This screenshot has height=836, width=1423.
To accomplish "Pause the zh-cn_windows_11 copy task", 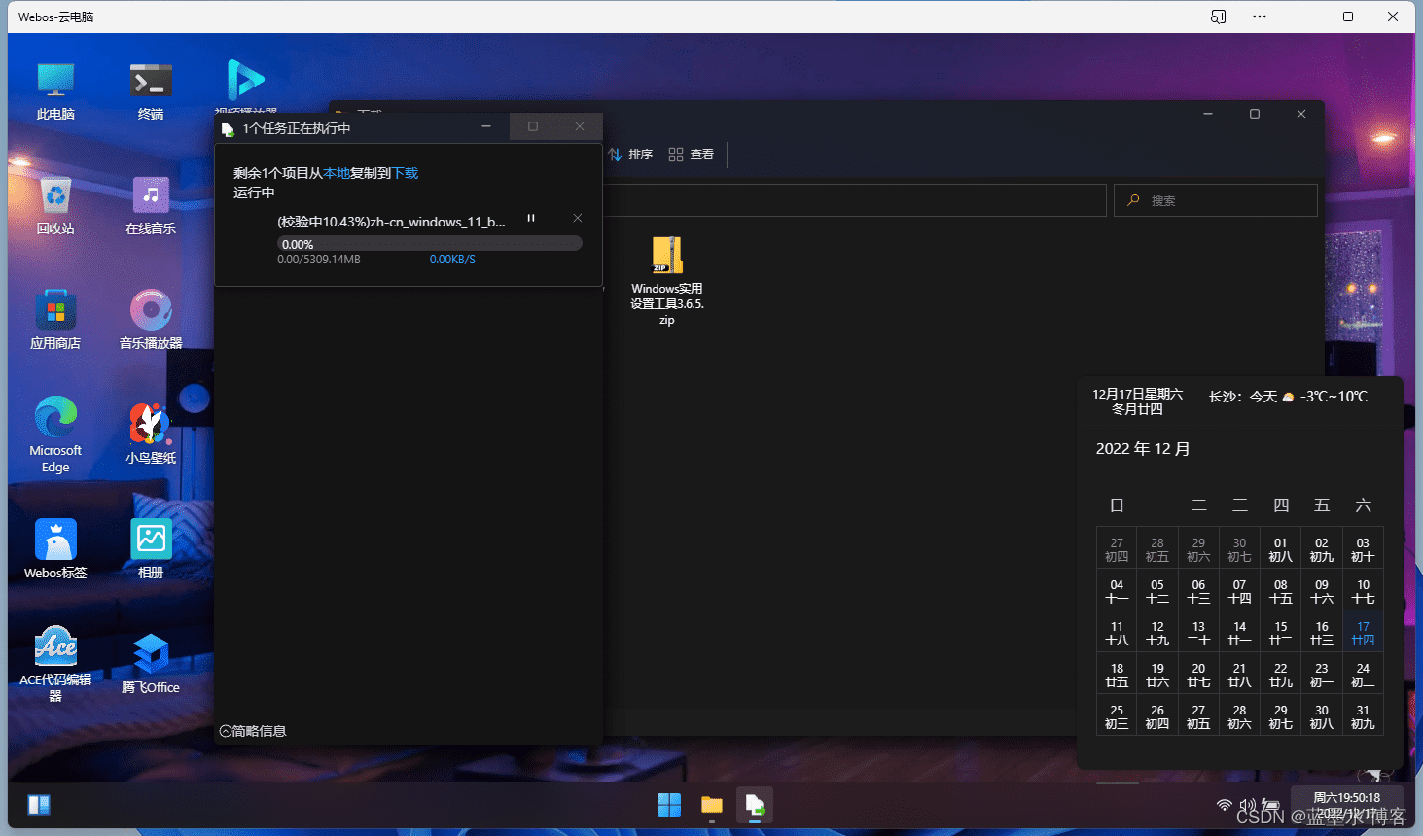I will (x=531, y=218).
